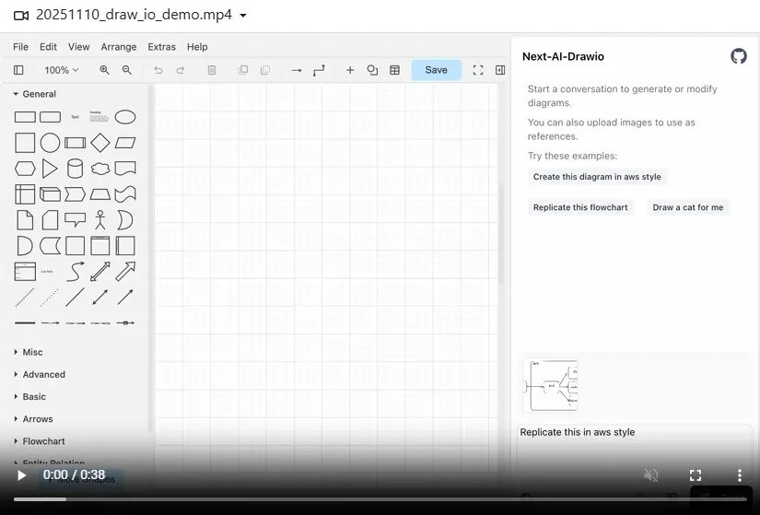Select the hexagon shape in General
Viewport: 760px width, 515px height.
point(25,169)
